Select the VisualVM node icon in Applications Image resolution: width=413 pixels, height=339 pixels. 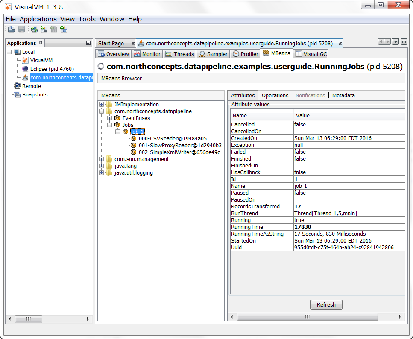tap(25, 60)
